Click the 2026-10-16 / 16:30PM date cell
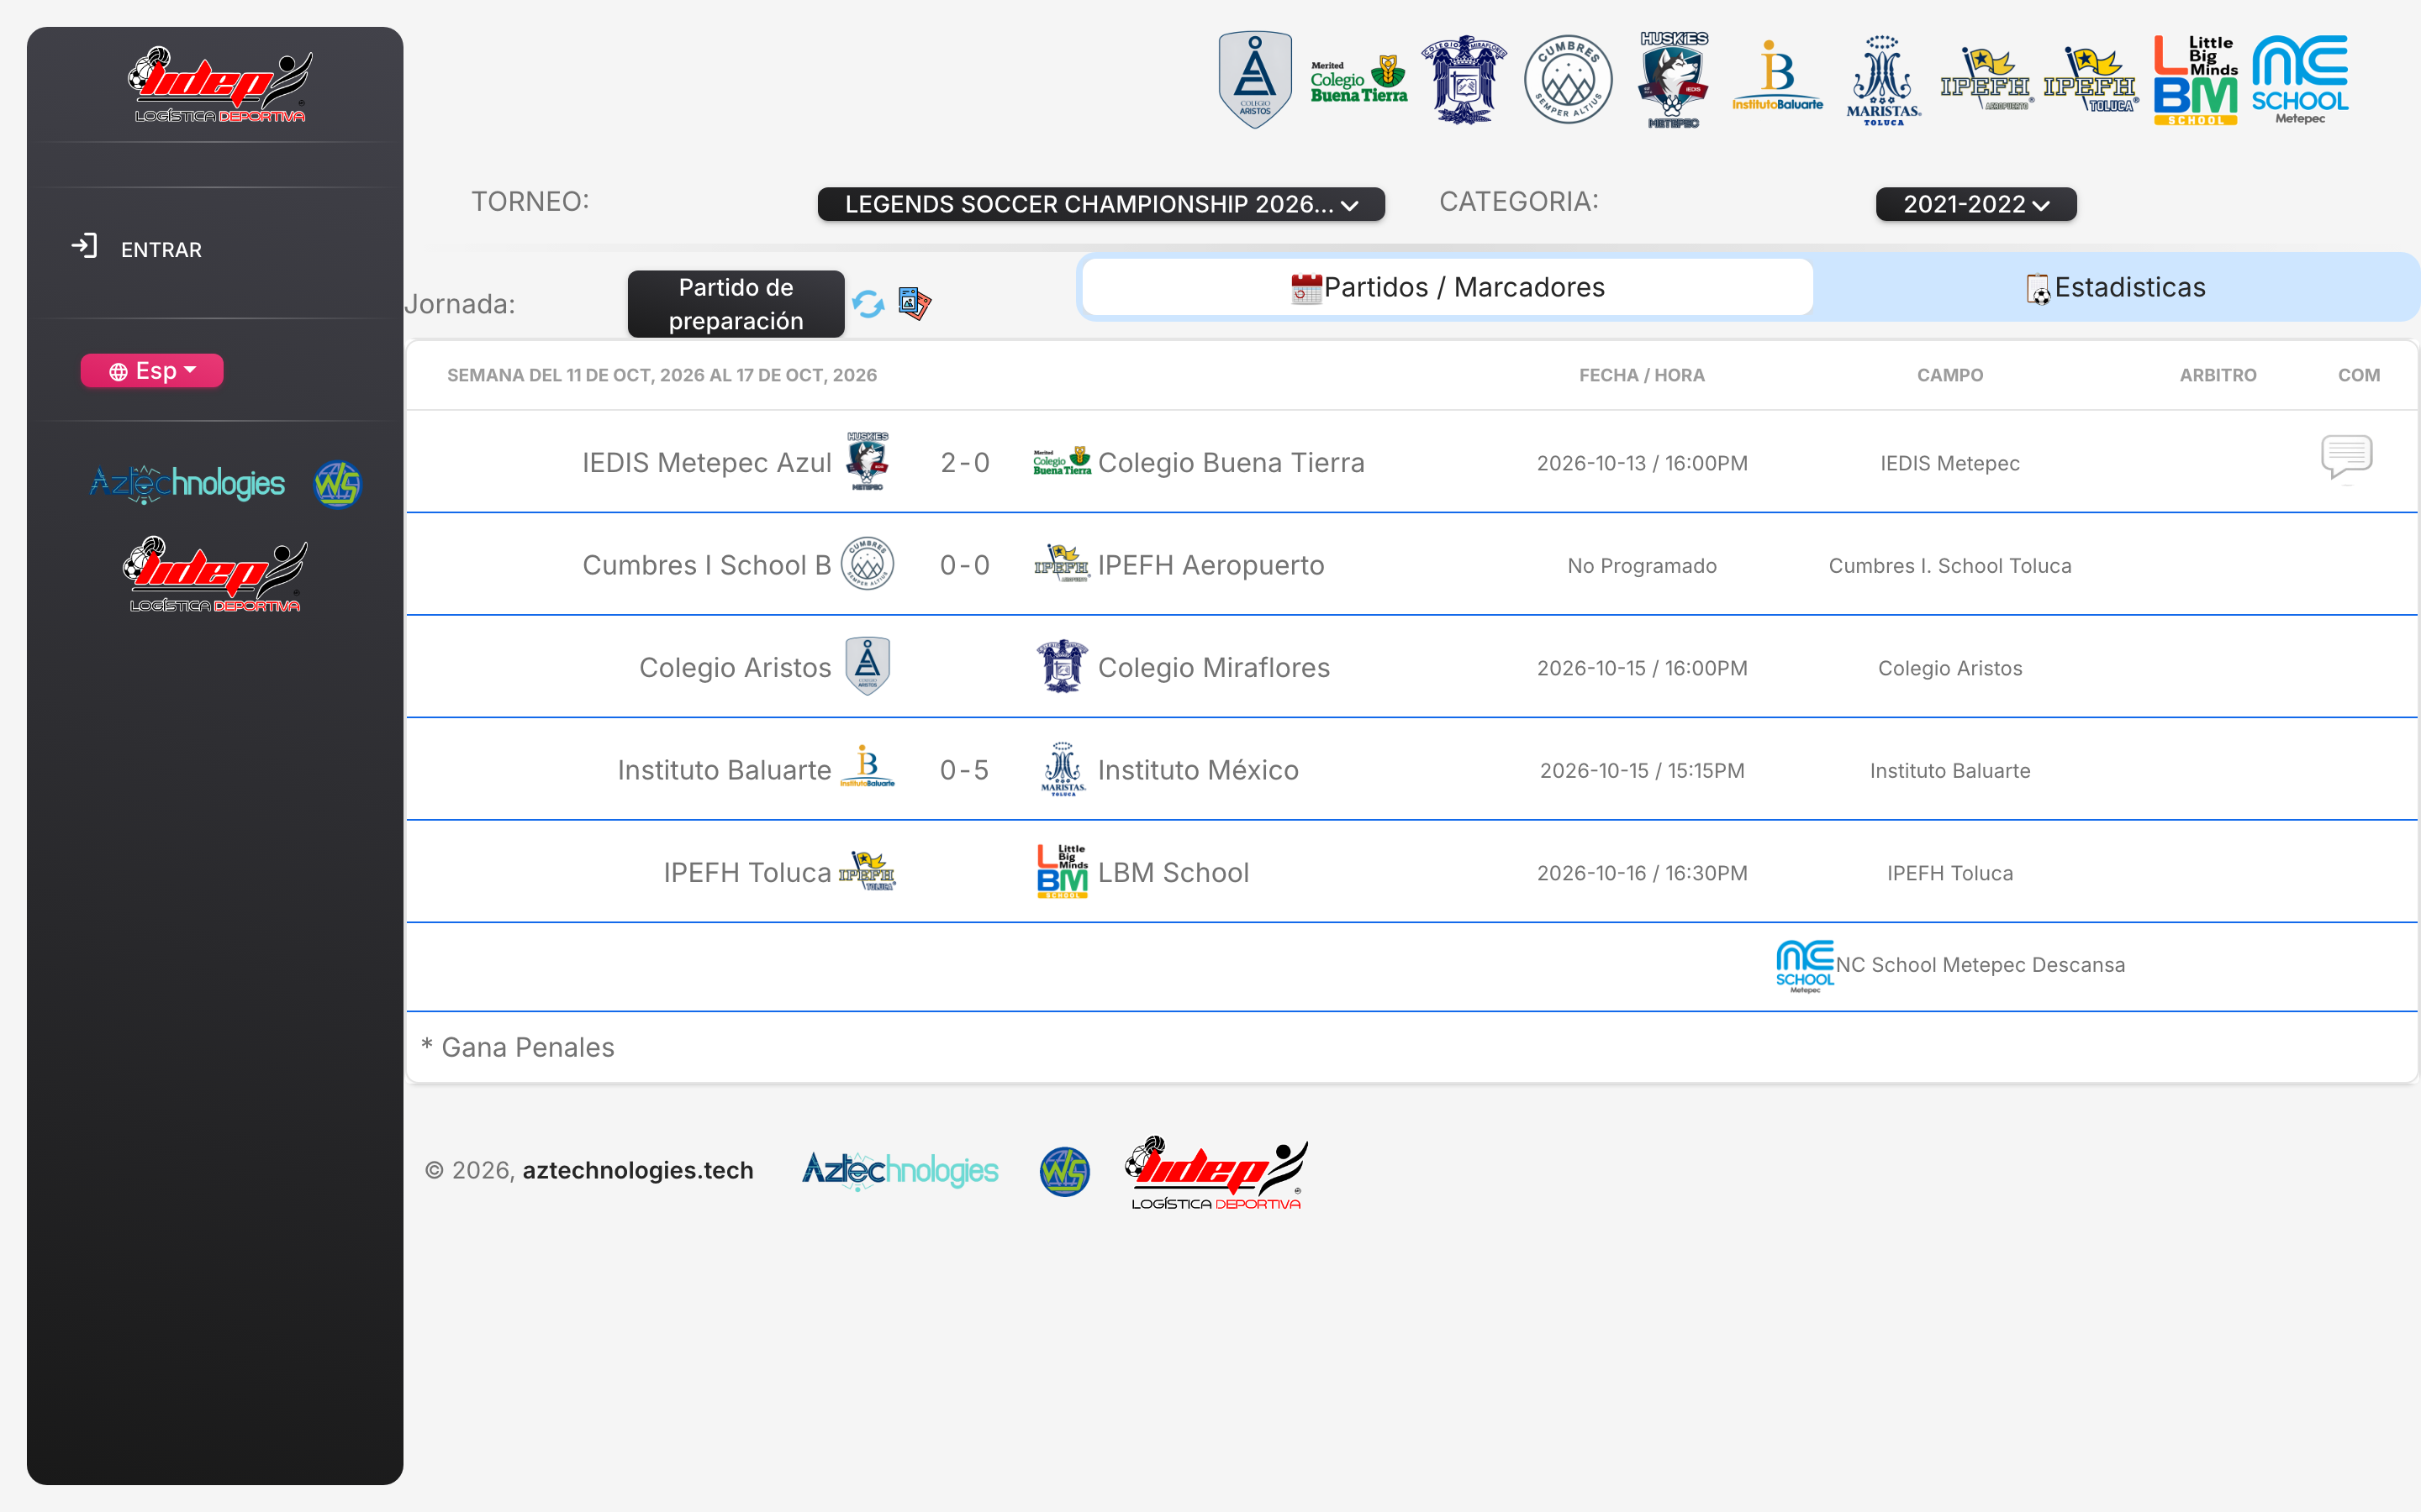The height and width of the screenshot is (1512, 2421). click(1642, 873)
